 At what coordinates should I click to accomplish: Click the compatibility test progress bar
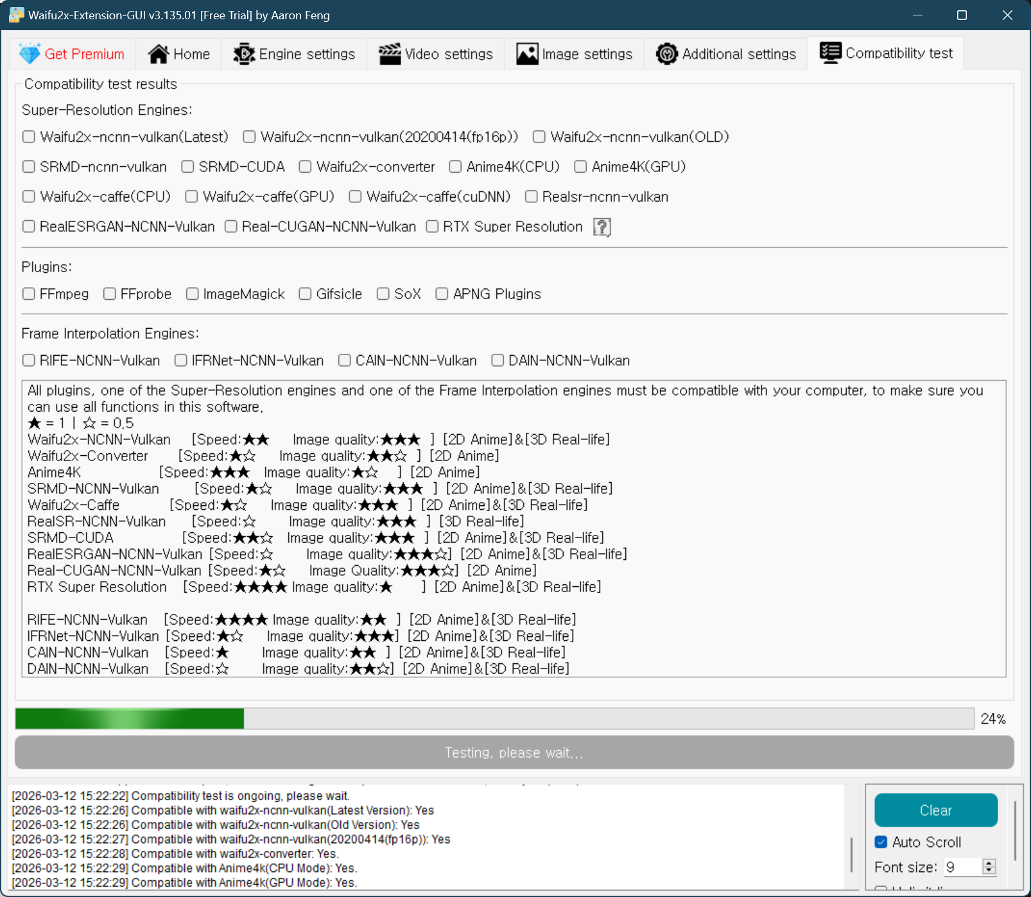tap(494, 718)
